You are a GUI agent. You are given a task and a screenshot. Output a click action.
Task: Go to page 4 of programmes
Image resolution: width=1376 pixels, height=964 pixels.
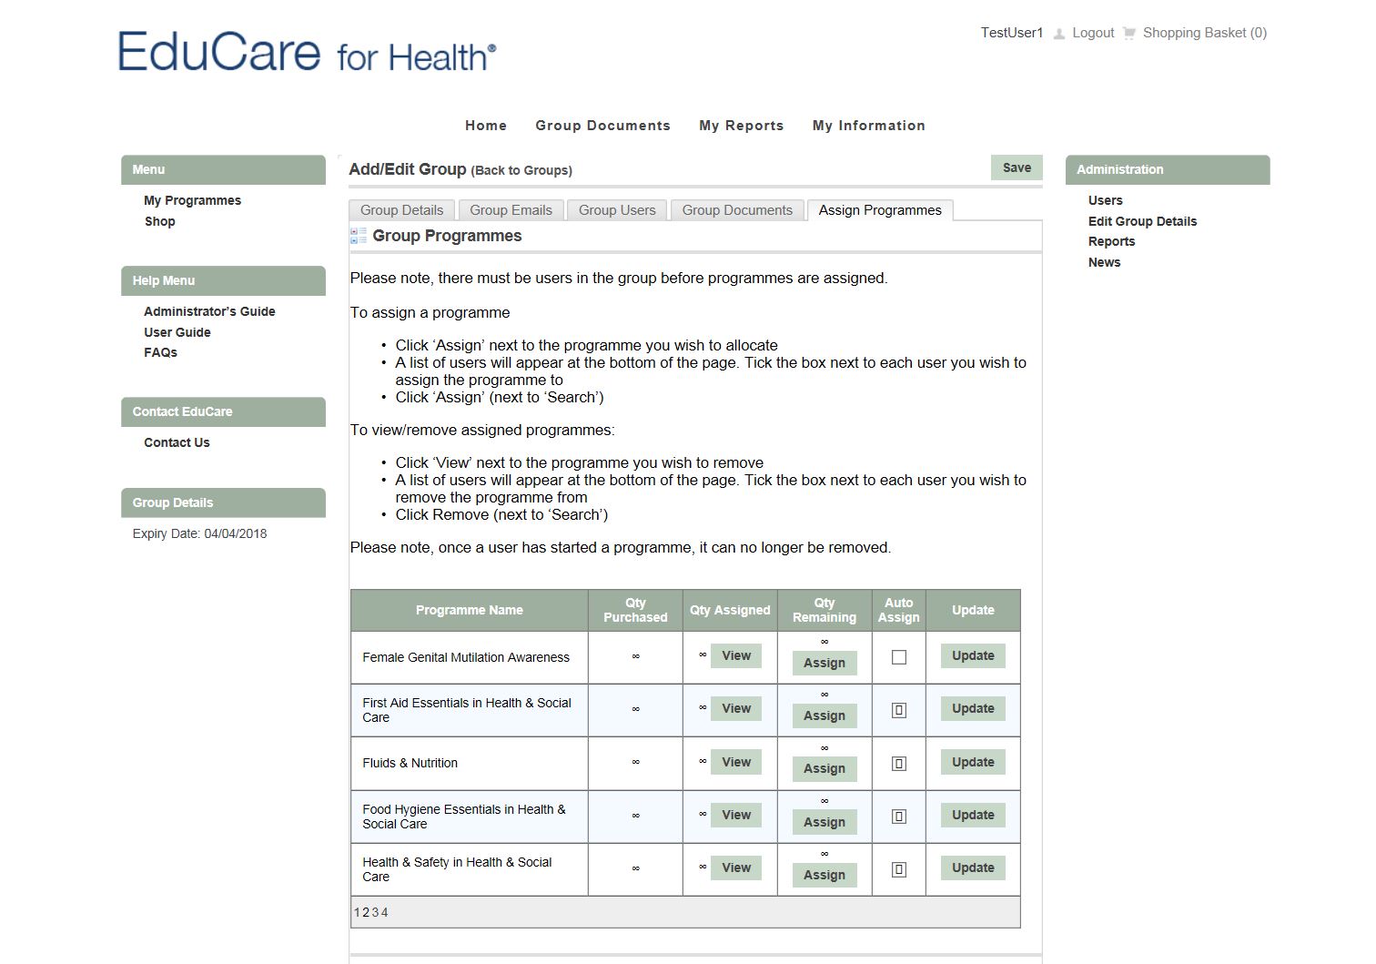384,912
